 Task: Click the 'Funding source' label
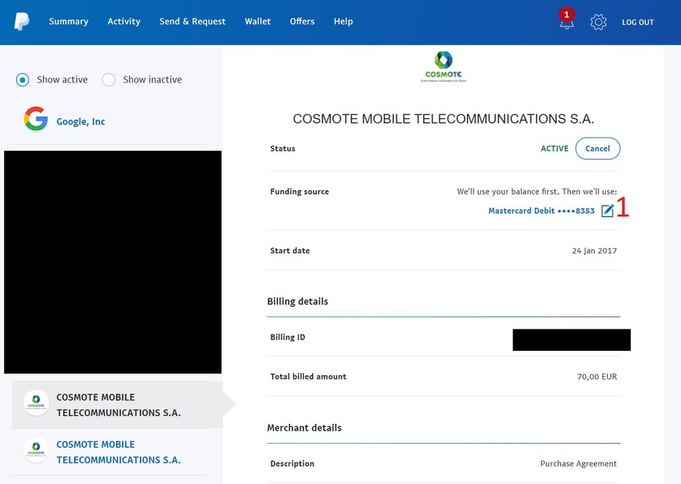coord(300,192)
